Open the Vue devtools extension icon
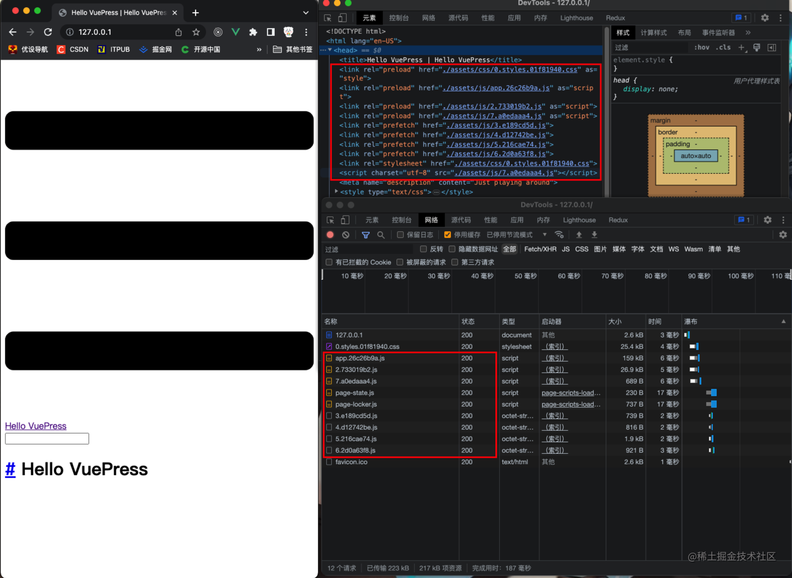Image resolution: width=792 pixels, height=578 pixels. [236, 32]
